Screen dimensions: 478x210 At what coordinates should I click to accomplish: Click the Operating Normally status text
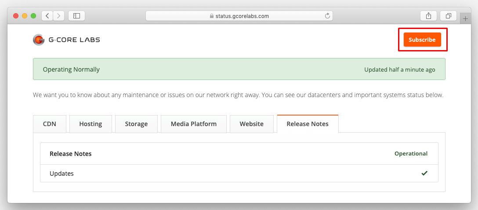(71, 69)
